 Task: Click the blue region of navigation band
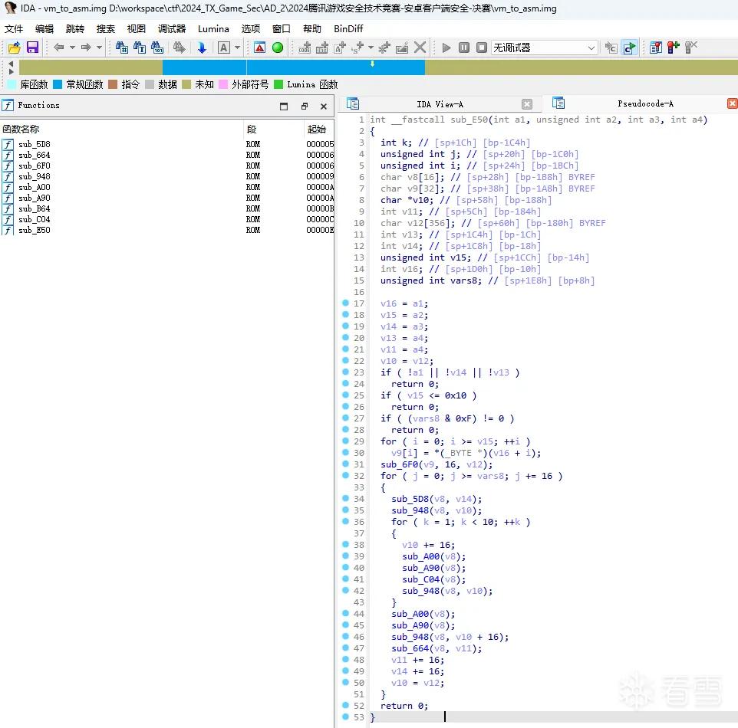coord(293,67)
